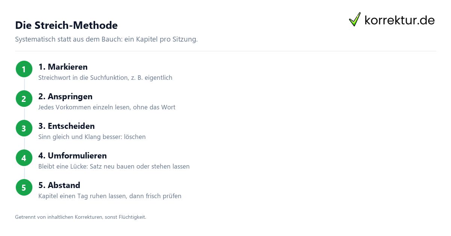The height and width of the screenshot is (236, 451).
Task: Click the green step 4 circle
Action: tap(24, 158)
